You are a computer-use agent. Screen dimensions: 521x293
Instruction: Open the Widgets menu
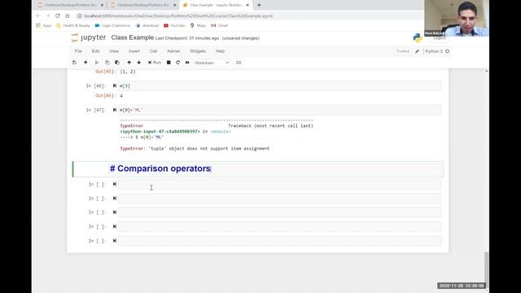tap(198, 51)
